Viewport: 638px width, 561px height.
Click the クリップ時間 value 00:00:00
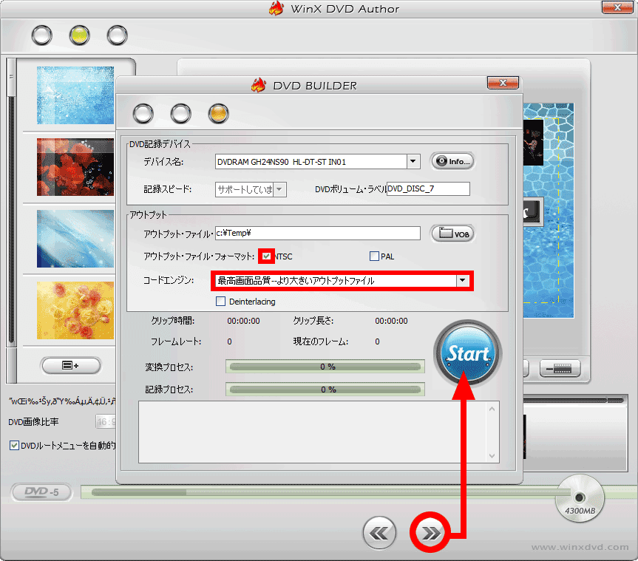pos(243,321)
